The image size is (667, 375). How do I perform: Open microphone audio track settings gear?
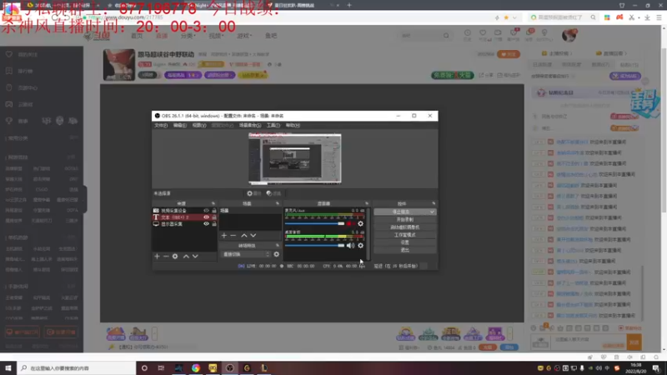coord(361,223)
